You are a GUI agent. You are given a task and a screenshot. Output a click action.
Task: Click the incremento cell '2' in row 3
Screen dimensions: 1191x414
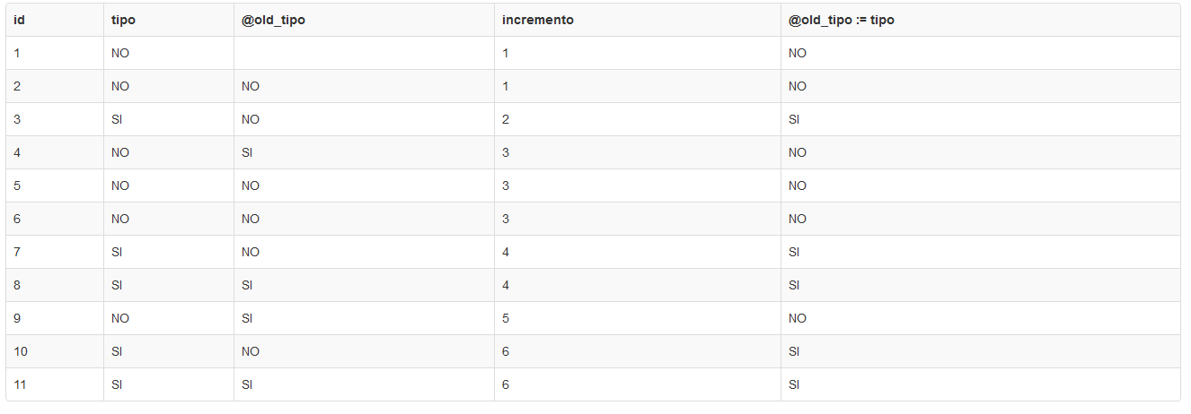pyautogui.click(x=638, y=119)
